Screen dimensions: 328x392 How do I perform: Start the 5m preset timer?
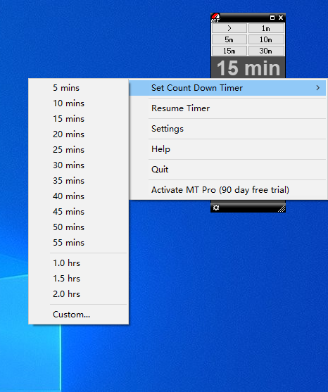tap(229, 39)
